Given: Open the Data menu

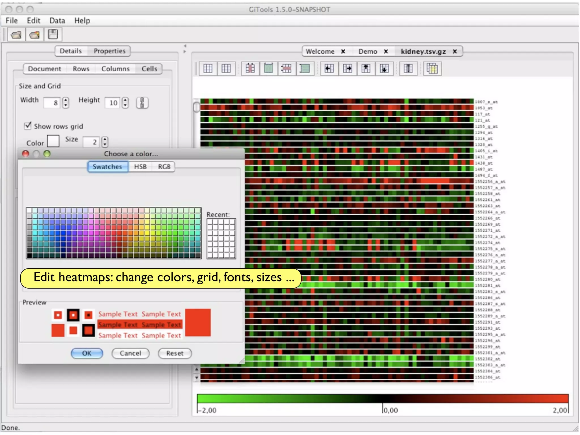Looking at the screenshot, I should [x=57, y=20].
